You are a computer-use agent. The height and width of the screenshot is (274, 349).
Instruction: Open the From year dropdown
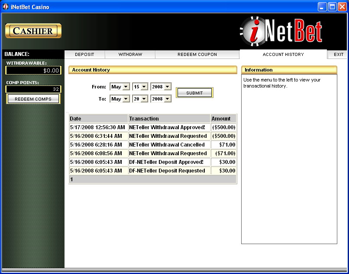pos(161,87)
